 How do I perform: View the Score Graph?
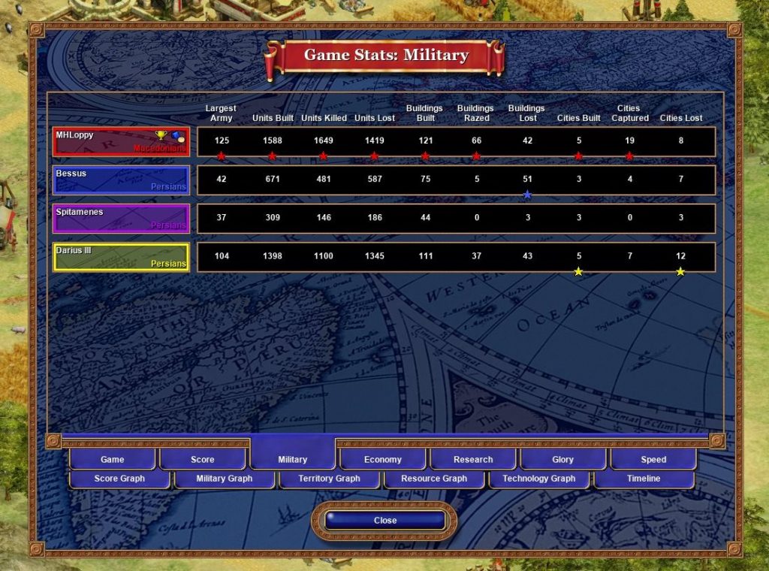coord(119,479)
